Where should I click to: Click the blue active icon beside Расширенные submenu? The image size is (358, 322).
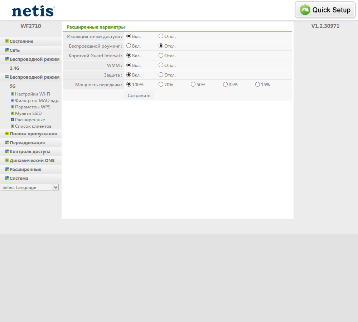point(12,119)
